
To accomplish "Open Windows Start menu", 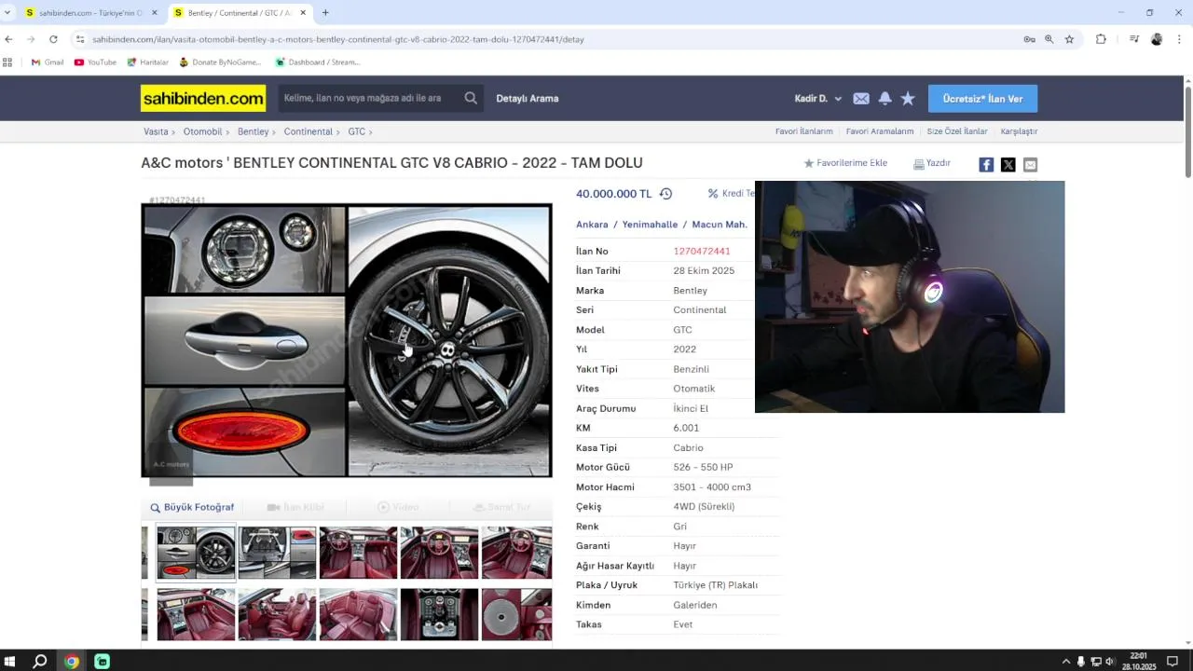I will (x=9, y=662).
